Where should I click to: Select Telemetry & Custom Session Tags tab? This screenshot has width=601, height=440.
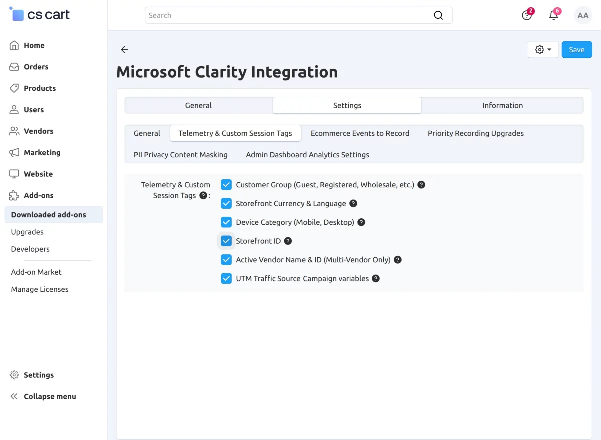pos(235,133)
